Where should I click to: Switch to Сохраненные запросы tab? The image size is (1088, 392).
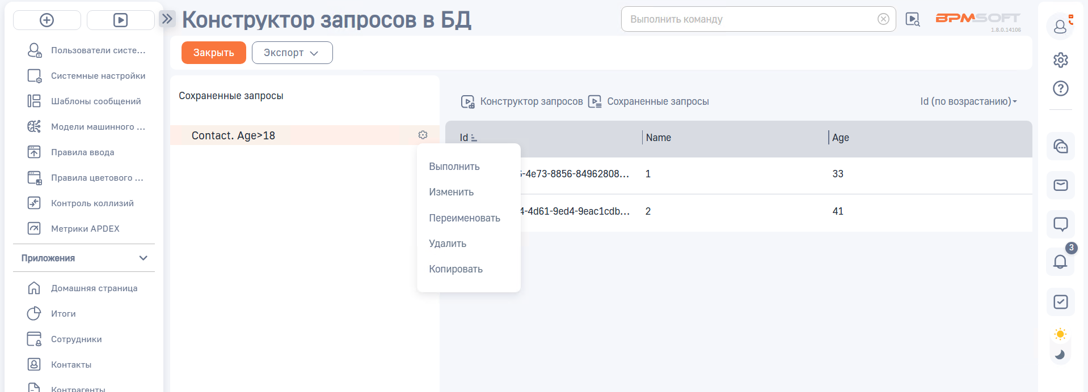click(x=648, y=101)
